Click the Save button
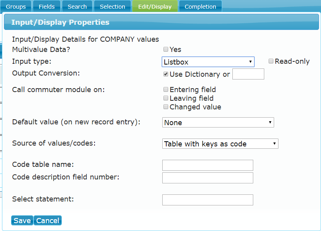This screenshot has width=321, height=231. tap(22, 220)
